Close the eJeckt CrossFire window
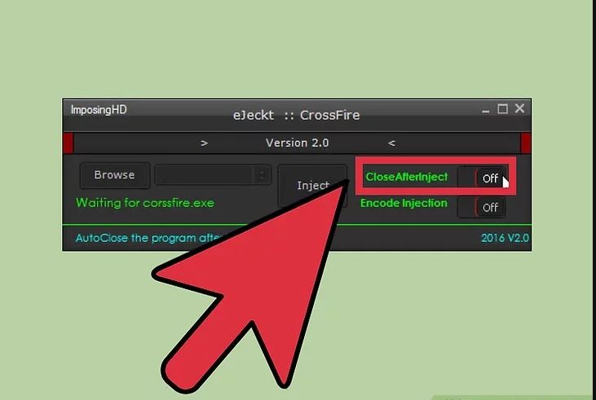The height and width of the screenshot is (400, 596). coord(519,108)
